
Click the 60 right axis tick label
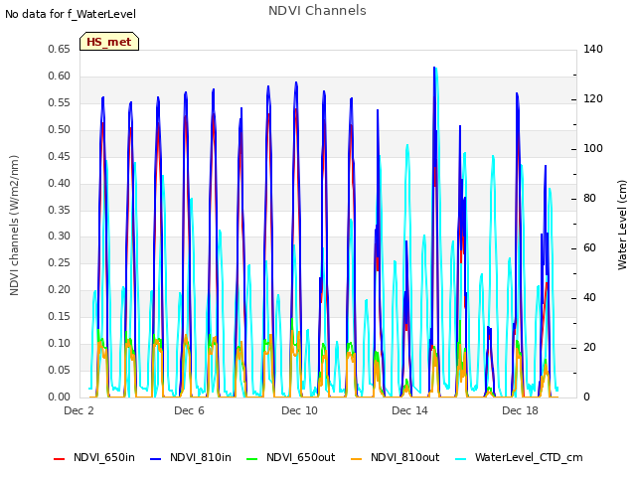click(x=589, y=247)
